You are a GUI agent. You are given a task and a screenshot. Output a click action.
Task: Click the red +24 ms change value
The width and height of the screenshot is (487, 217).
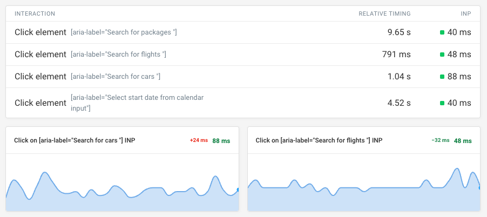pyautogui.click(x=198, y=140)
